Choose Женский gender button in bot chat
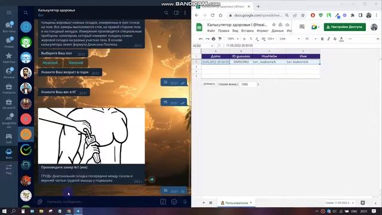The image size is (382, 215). pos(76,63)
